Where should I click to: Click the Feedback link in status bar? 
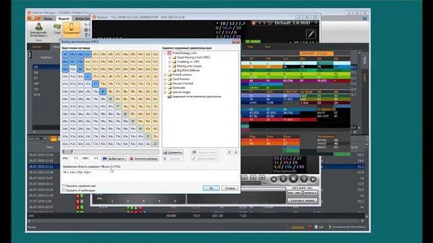click(x=298, y=227)
